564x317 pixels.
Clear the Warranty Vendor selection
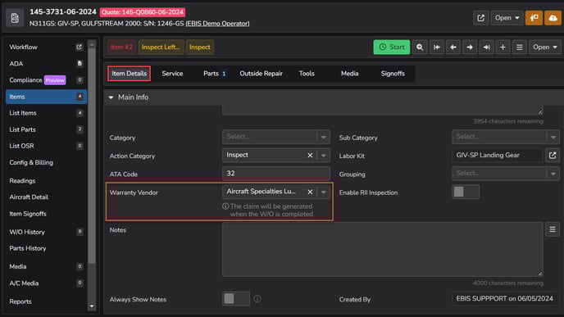[310, 192]
